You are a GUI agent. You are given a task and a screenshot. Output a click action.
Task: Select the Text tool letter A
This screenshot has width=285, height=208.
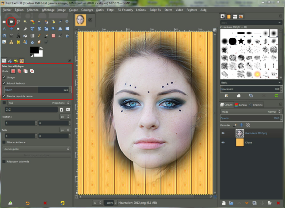point(19,36)
